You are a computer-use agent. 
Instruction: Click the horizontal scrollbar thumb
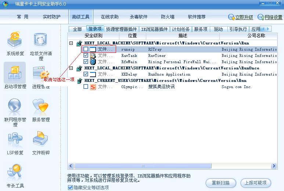click(143, 166)
